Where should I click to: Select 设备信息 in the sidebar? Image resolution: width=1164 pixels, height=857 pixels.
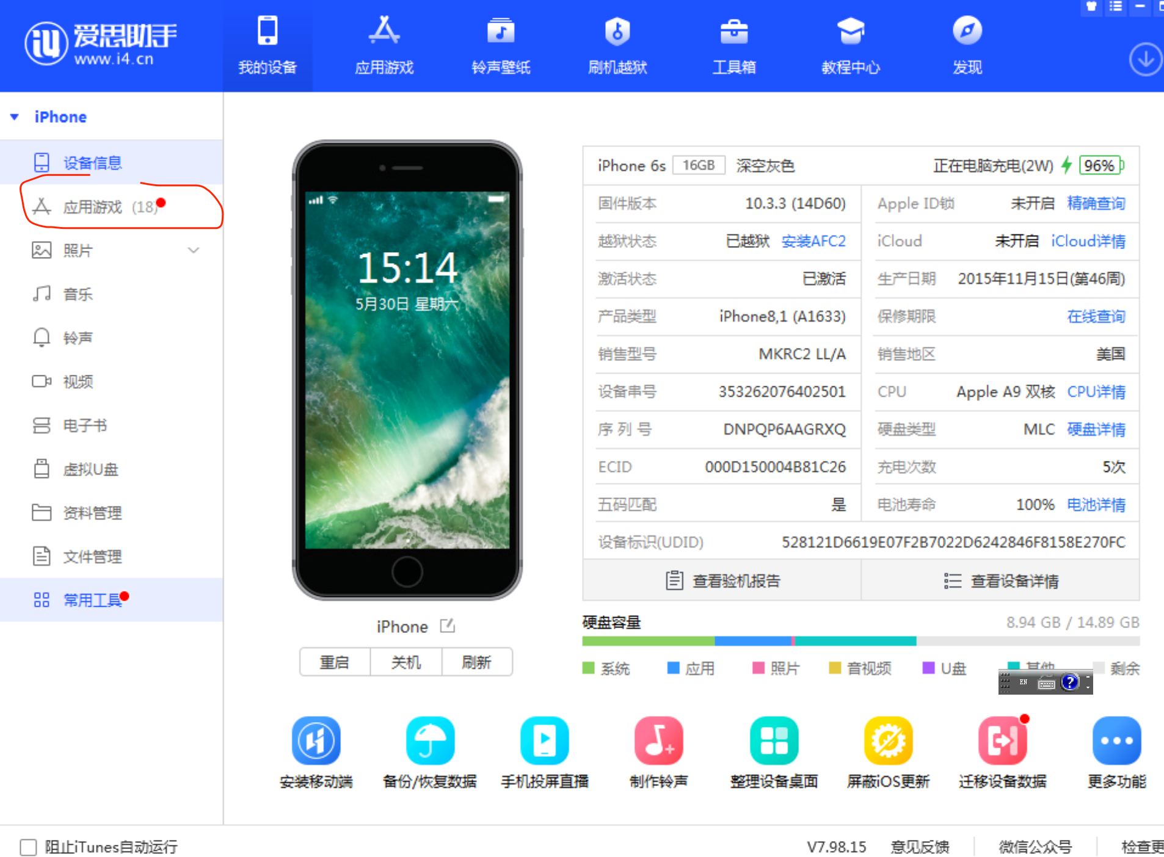pyautogui.click(x=111, y=162)
